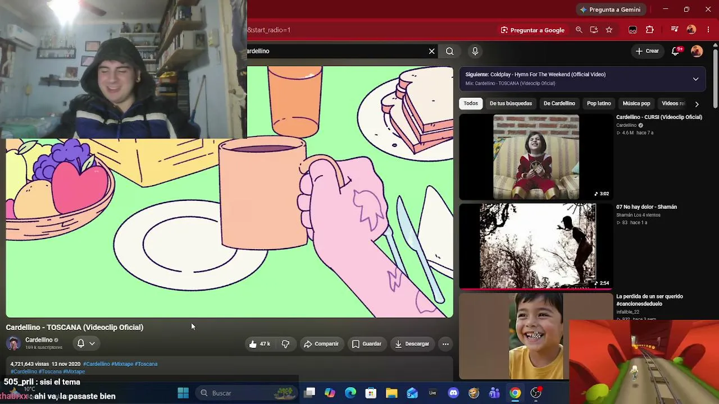Image resolution: width=719 pixels, height=404 pixels.
Task: Clear the YouTube search box with the X
Action: (431, 51)
